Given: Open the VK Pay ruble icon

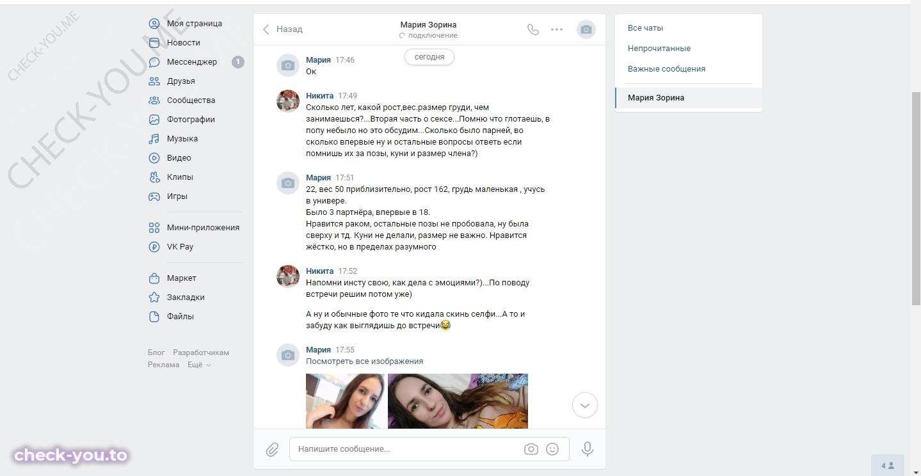Looking at the screenshot, I should (154, 247).
